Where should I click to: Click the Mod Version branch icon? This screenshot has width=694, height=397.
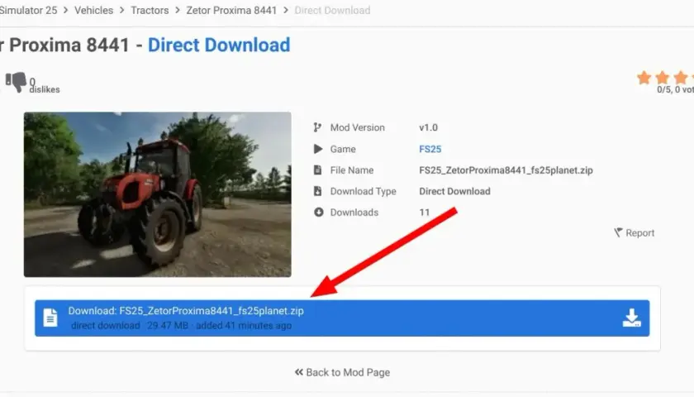tap(317, 127)
